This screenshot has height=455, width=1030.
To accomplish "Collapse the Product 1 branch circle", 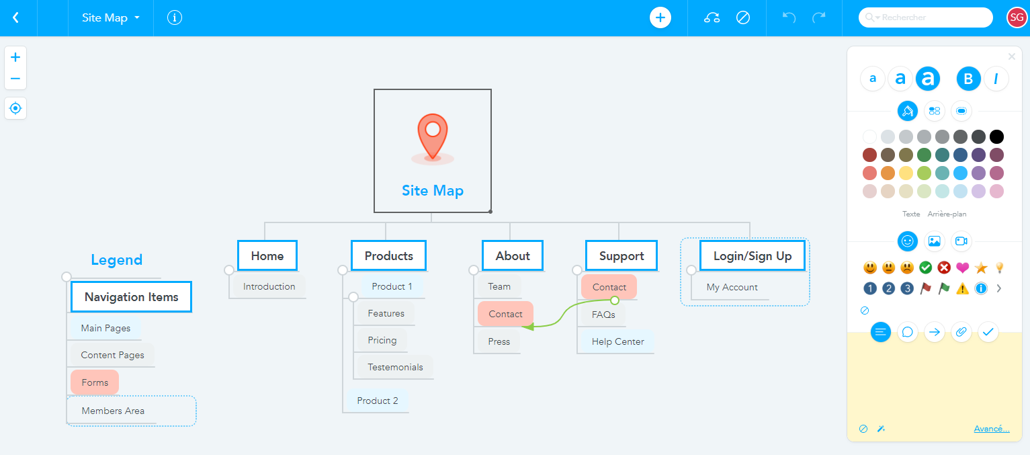I will click(353, 297).
